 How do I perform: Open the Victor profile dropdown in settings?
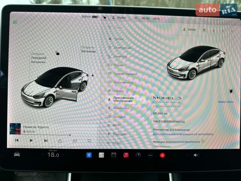[189, 29]
